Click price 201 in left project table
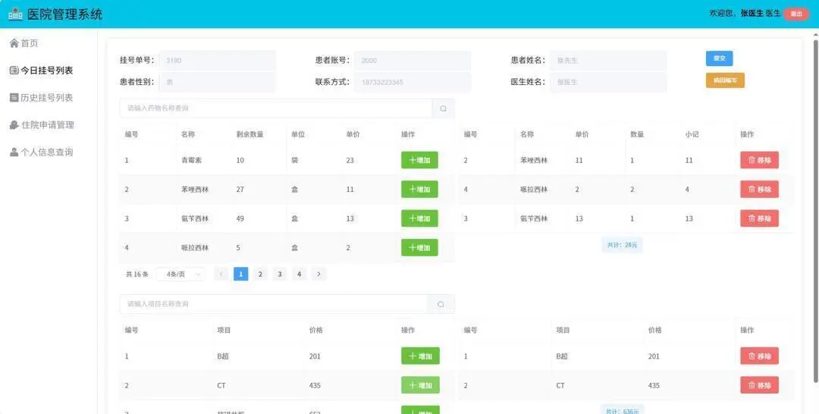 (x=315, y=356)
